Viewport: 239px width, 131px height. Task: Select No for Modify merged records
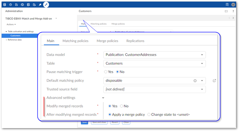(x=121, y=106)
